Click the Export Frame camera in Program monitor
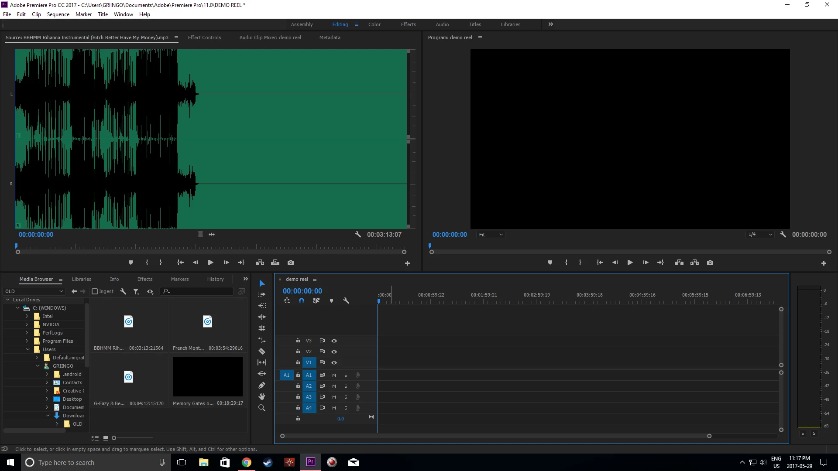This screenshot has width=838, height=471. [710, 263]
